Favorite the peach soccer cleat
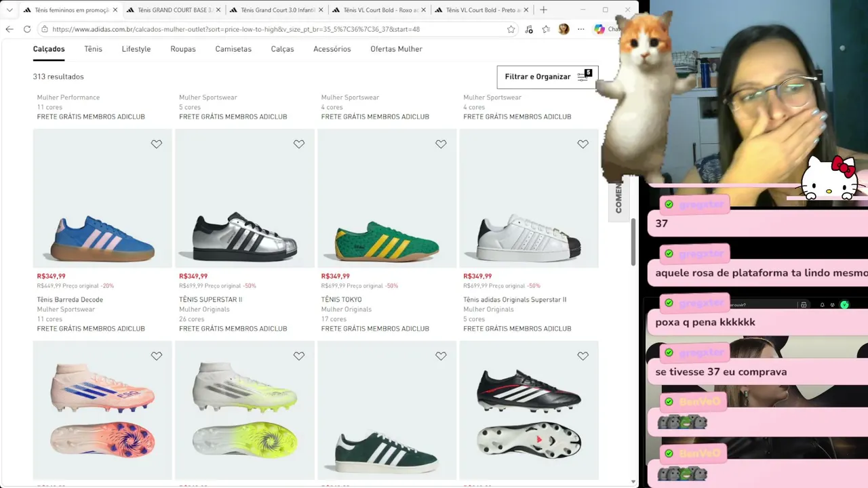 point(157,356)
